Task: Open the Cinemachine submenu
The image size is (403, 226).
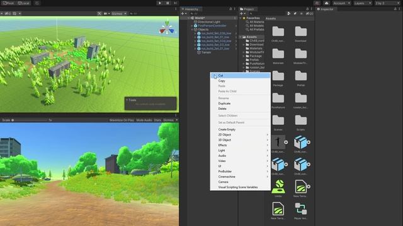Action: (241, 176)
